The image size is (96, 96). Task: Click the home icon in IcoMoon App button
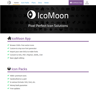pyautogui.click(x=71, y=3)
